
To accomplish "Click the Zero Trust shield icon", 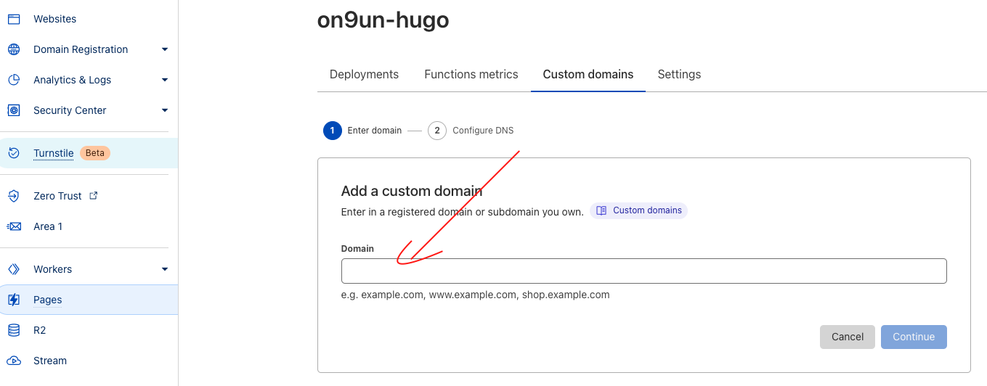I will tap(14, 196).
